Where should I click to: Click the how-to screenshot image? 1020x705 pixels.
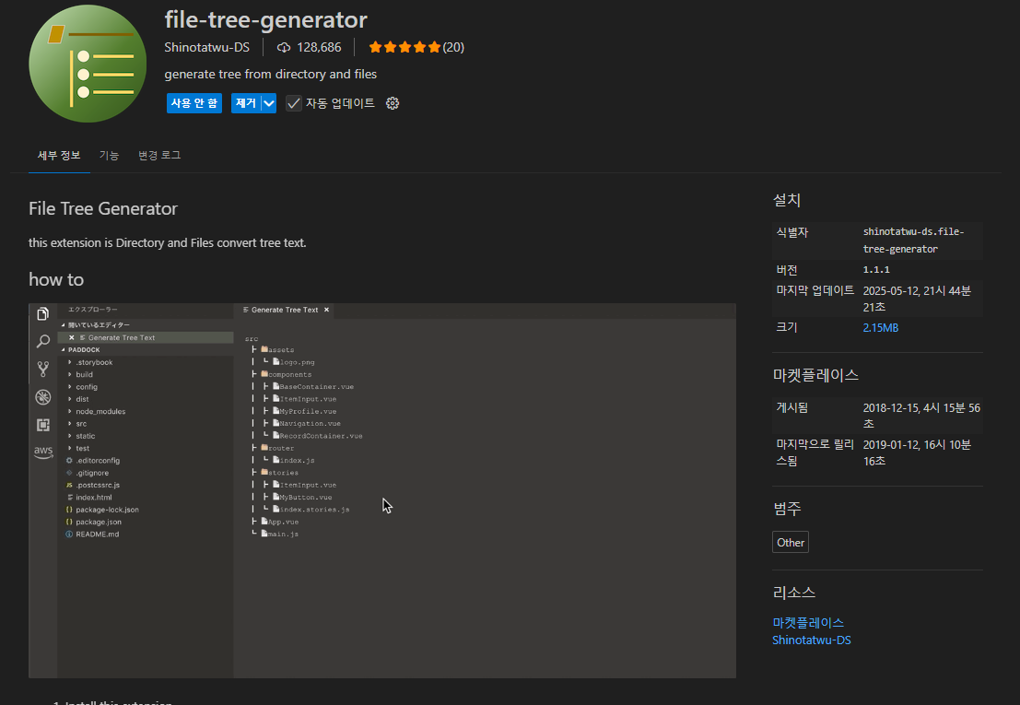click(381, 490)
